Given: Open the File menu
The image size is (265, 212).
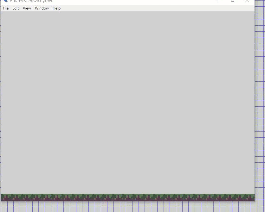Looking at the screenshot, I should [6, 8].
